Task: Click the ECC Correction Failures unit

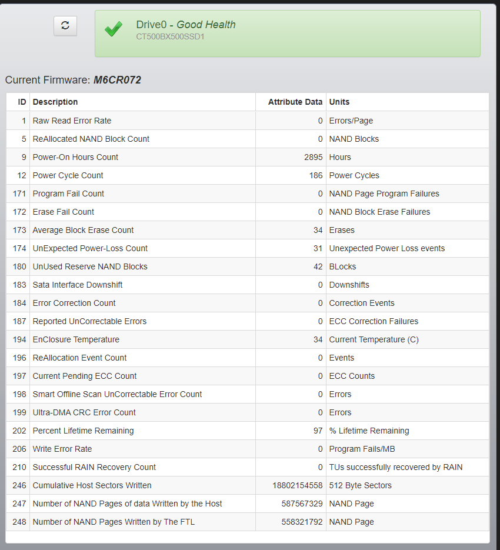Action: pos(374,321)
